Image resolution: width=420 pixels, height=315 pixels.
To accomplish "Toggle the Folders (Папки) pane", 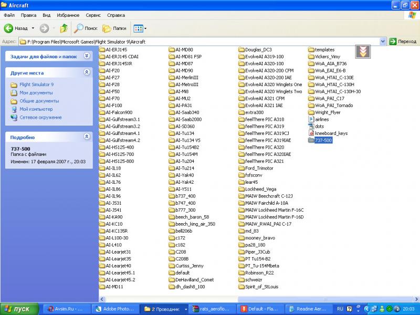I will 114,28.
